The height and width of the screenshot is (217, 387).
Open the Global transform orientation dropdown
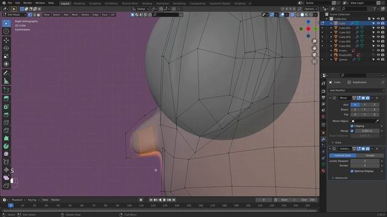coord(141,9)
